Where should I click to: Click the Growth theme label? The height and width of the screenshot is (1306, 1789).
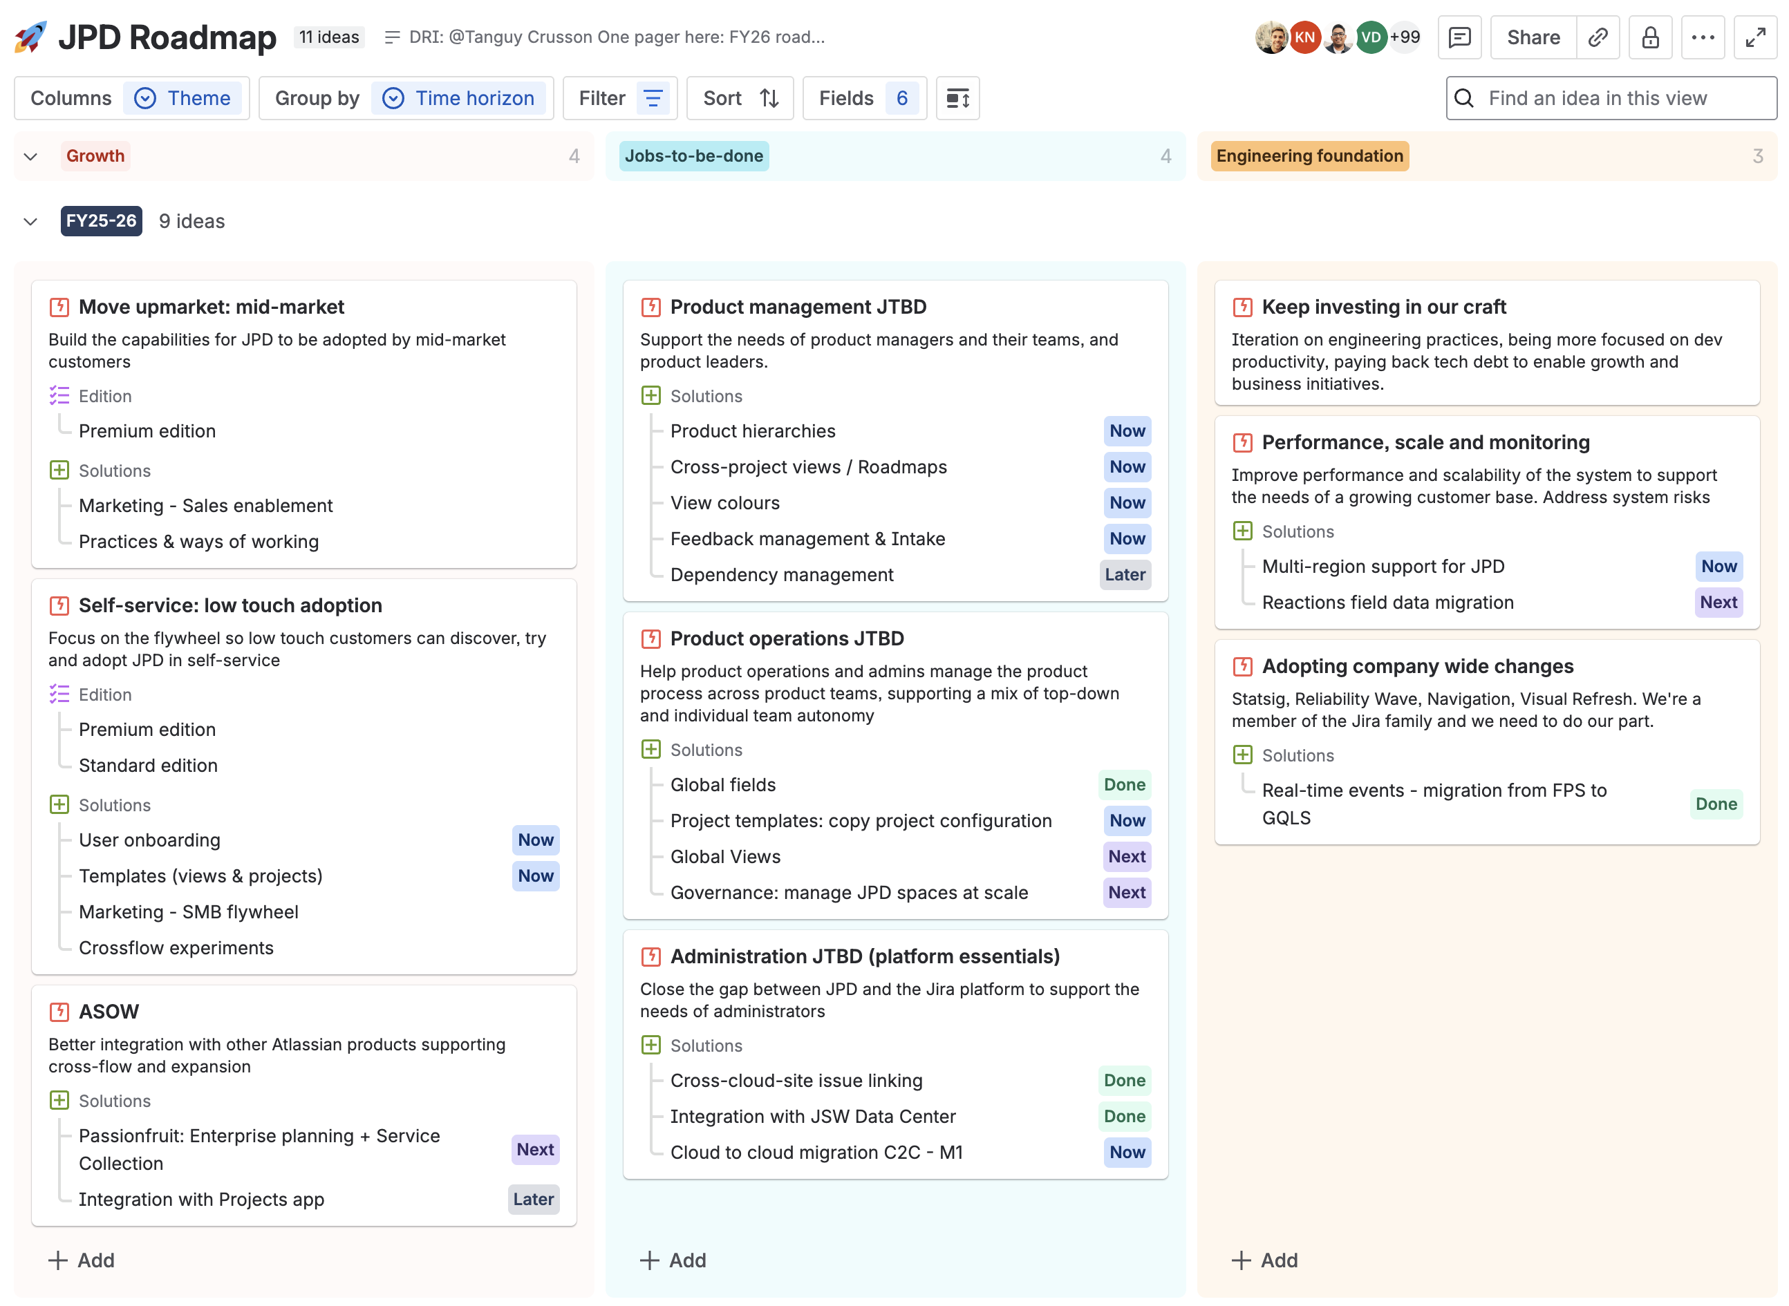(x=95, y=155)
